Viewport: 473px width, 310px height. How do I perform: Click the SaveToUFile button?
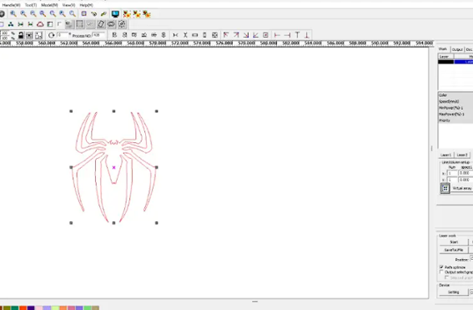pyautogui.click(x=454, y=250)
